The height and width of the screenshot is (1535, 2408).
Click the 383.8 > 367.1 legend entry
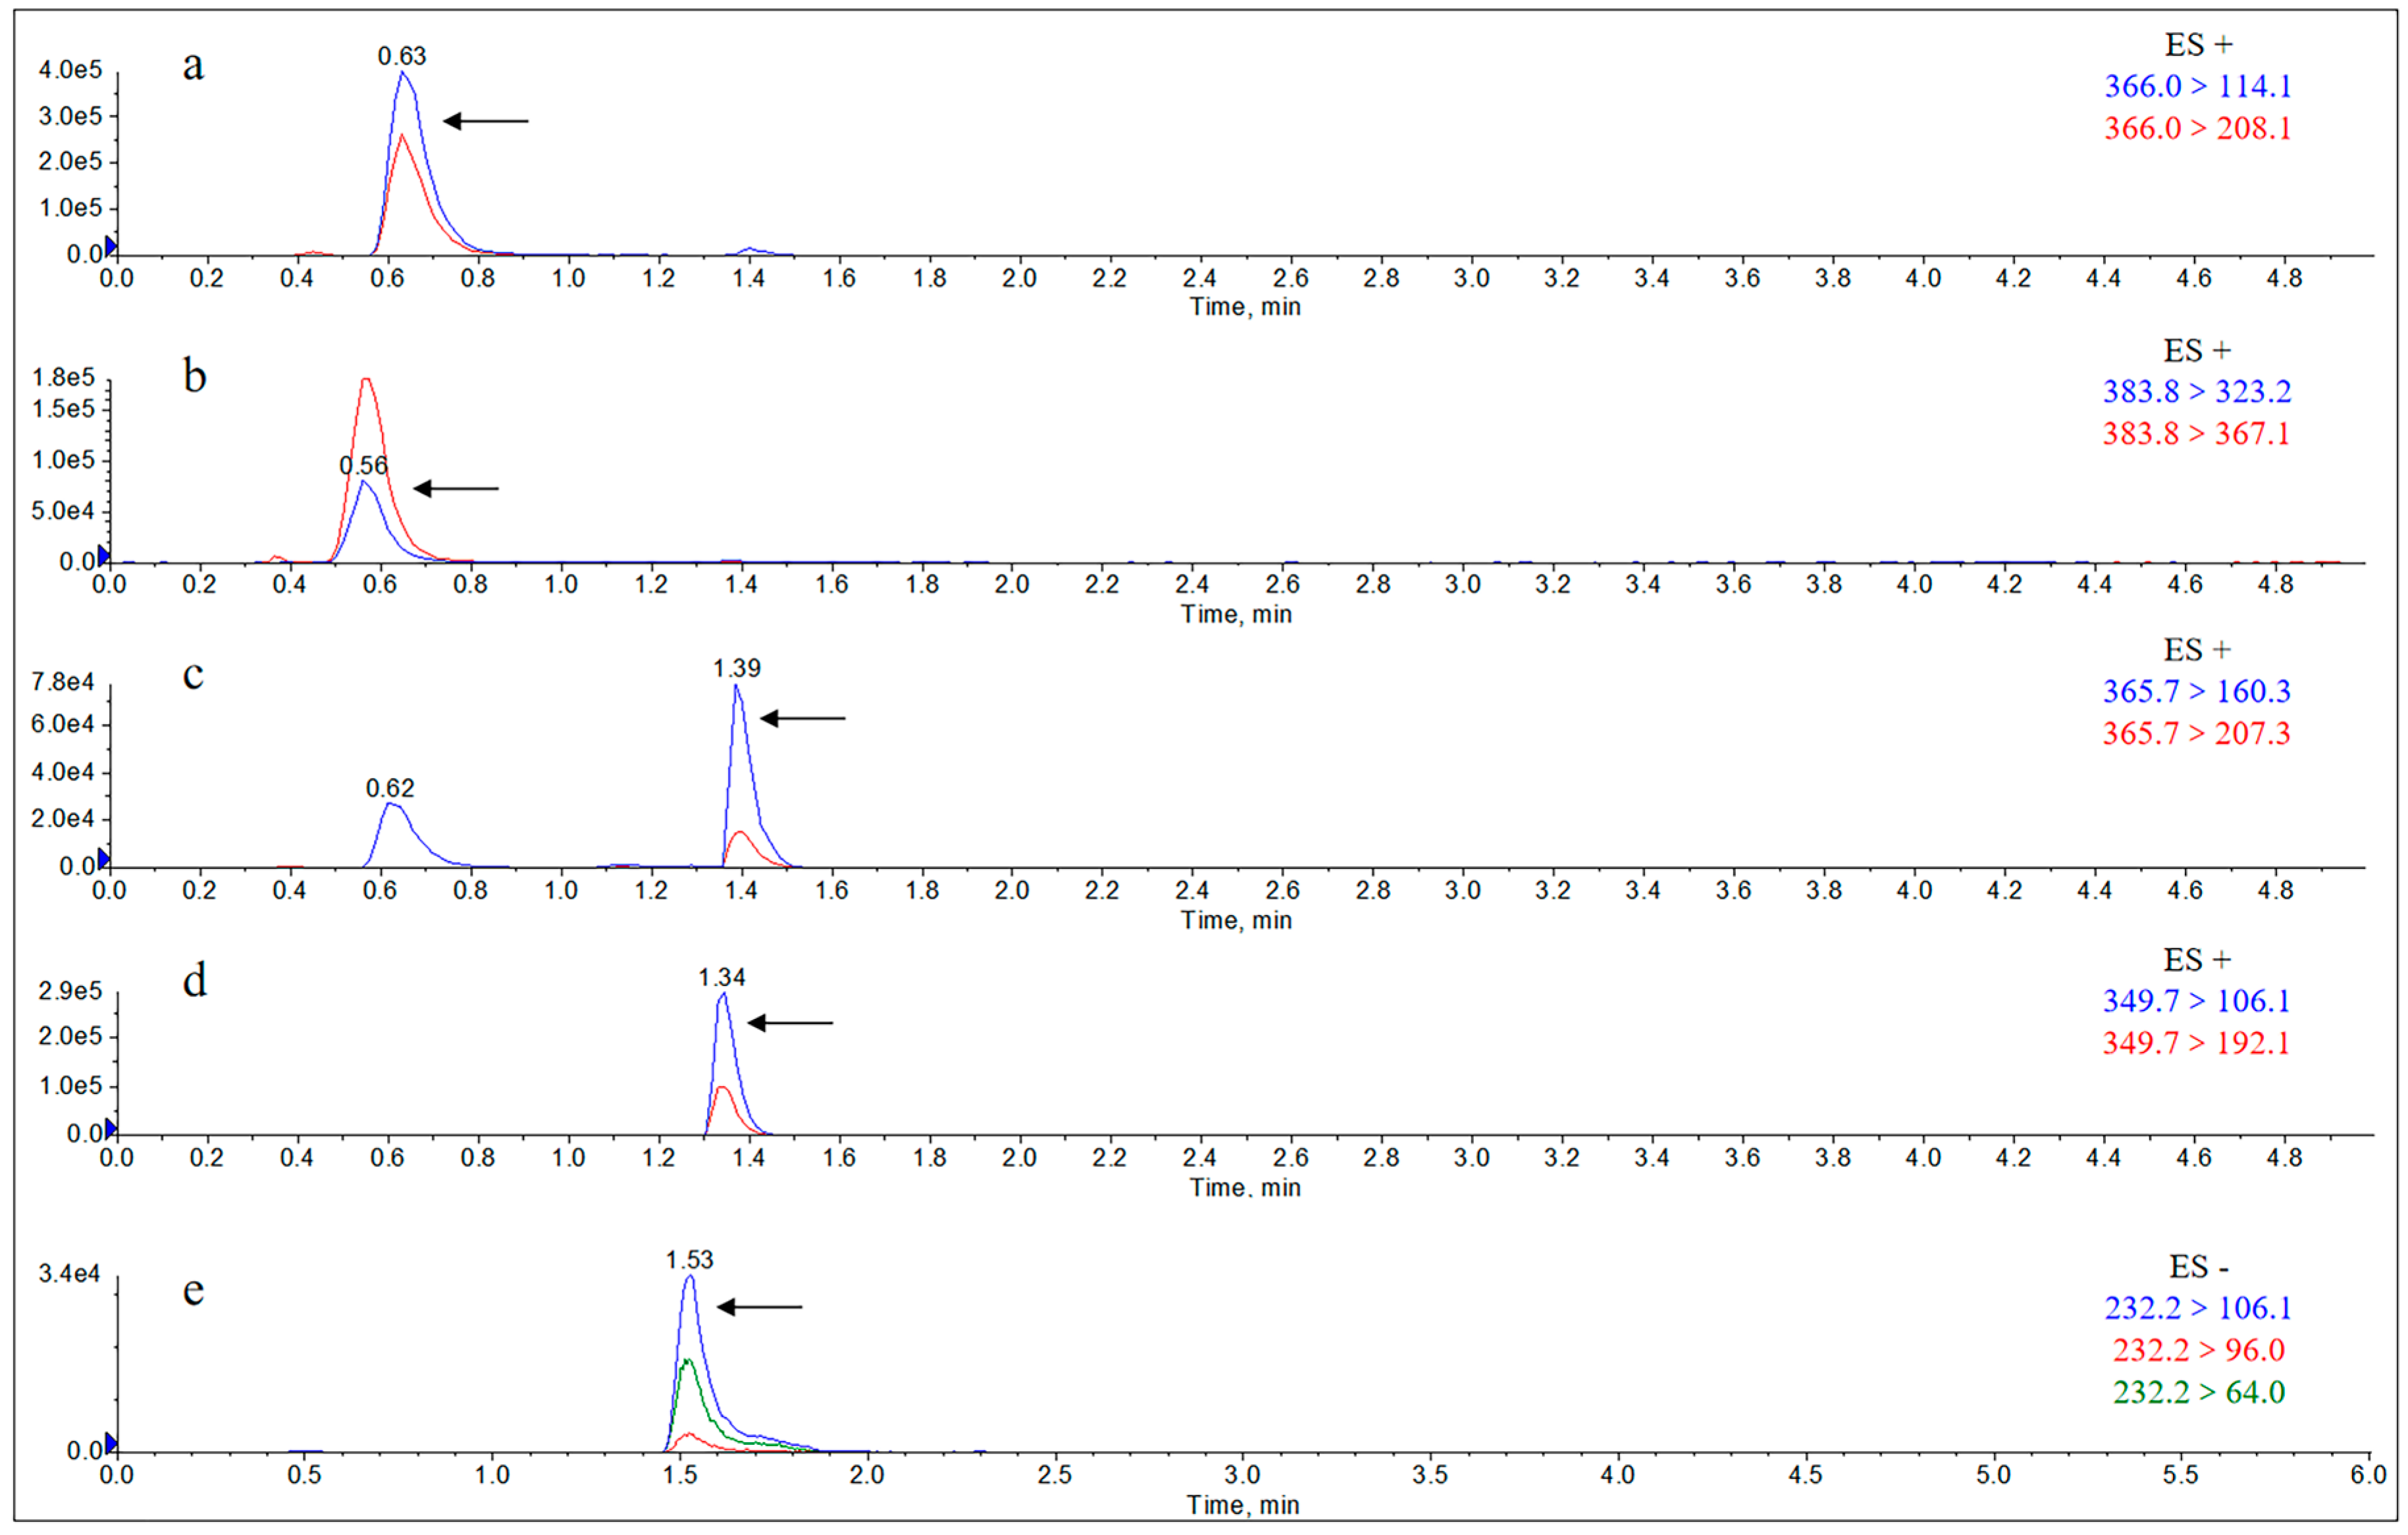coord(2196,434)
